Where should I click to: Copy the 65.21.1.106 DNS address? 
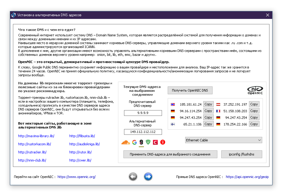pos(208,124)
